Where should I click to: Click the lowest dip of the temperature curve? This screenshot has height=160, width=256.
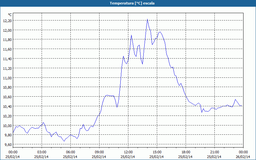tap(64, 141)
